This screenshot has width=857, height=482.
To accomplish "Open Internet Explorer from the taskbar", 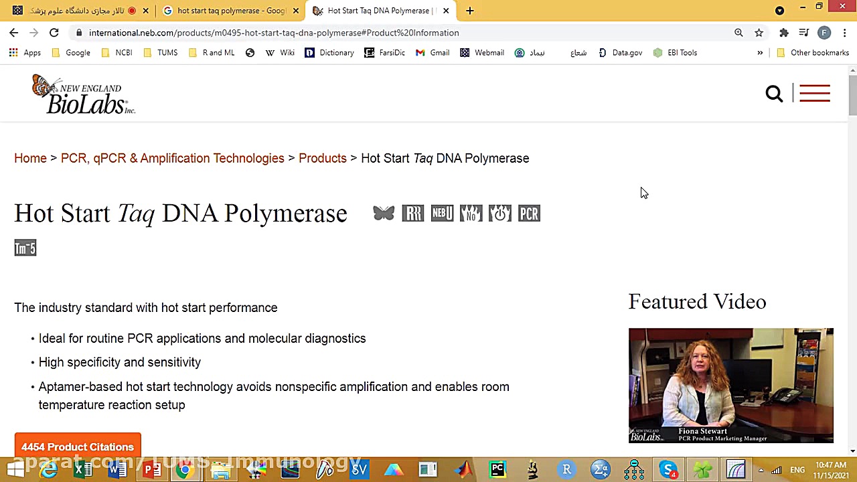I will pos(48,470).
